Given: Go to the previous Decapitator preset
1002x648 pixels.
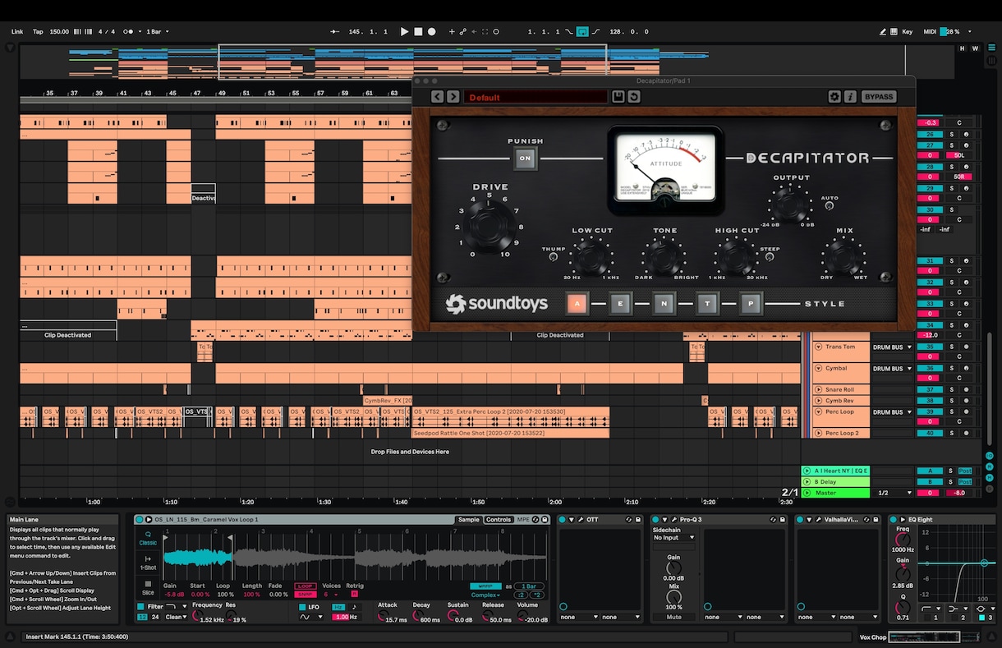Looking at the screenshot, I should pyautogui.click(x=437, y=97).
